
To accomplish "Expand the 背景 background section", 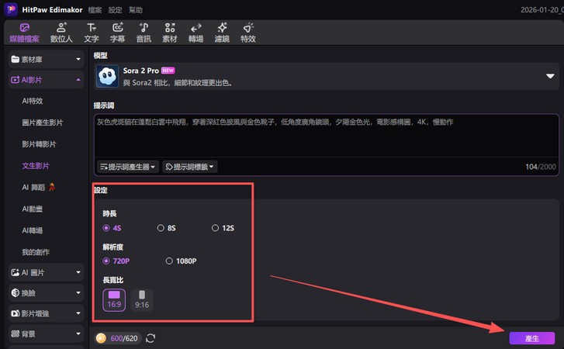I will point(46,334).
